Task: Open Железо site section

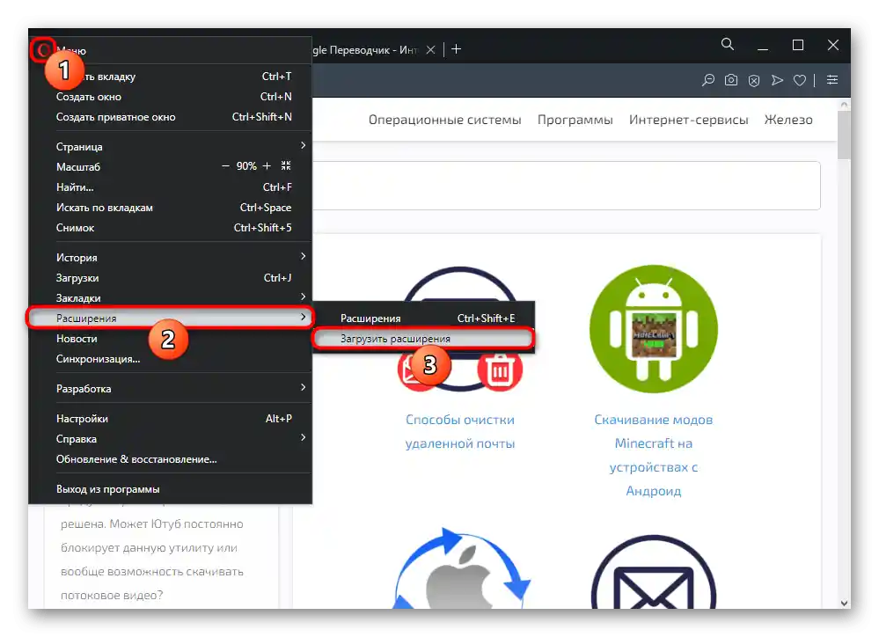Action: (788, 120)
